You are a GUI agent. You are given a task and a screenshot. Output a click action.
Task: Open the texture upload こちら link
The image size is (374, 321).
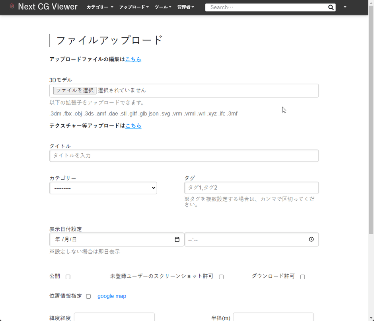tap(133, 125)
